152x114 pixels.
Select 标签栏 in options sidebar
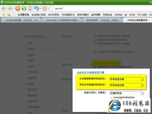31,49
